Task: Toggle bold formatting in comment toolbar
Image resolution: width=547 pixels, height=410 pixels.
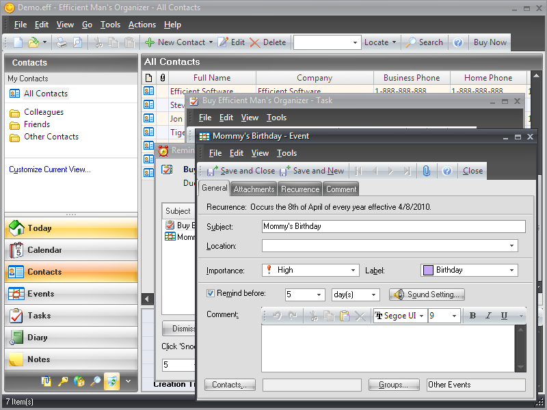Action: point(472,316)
